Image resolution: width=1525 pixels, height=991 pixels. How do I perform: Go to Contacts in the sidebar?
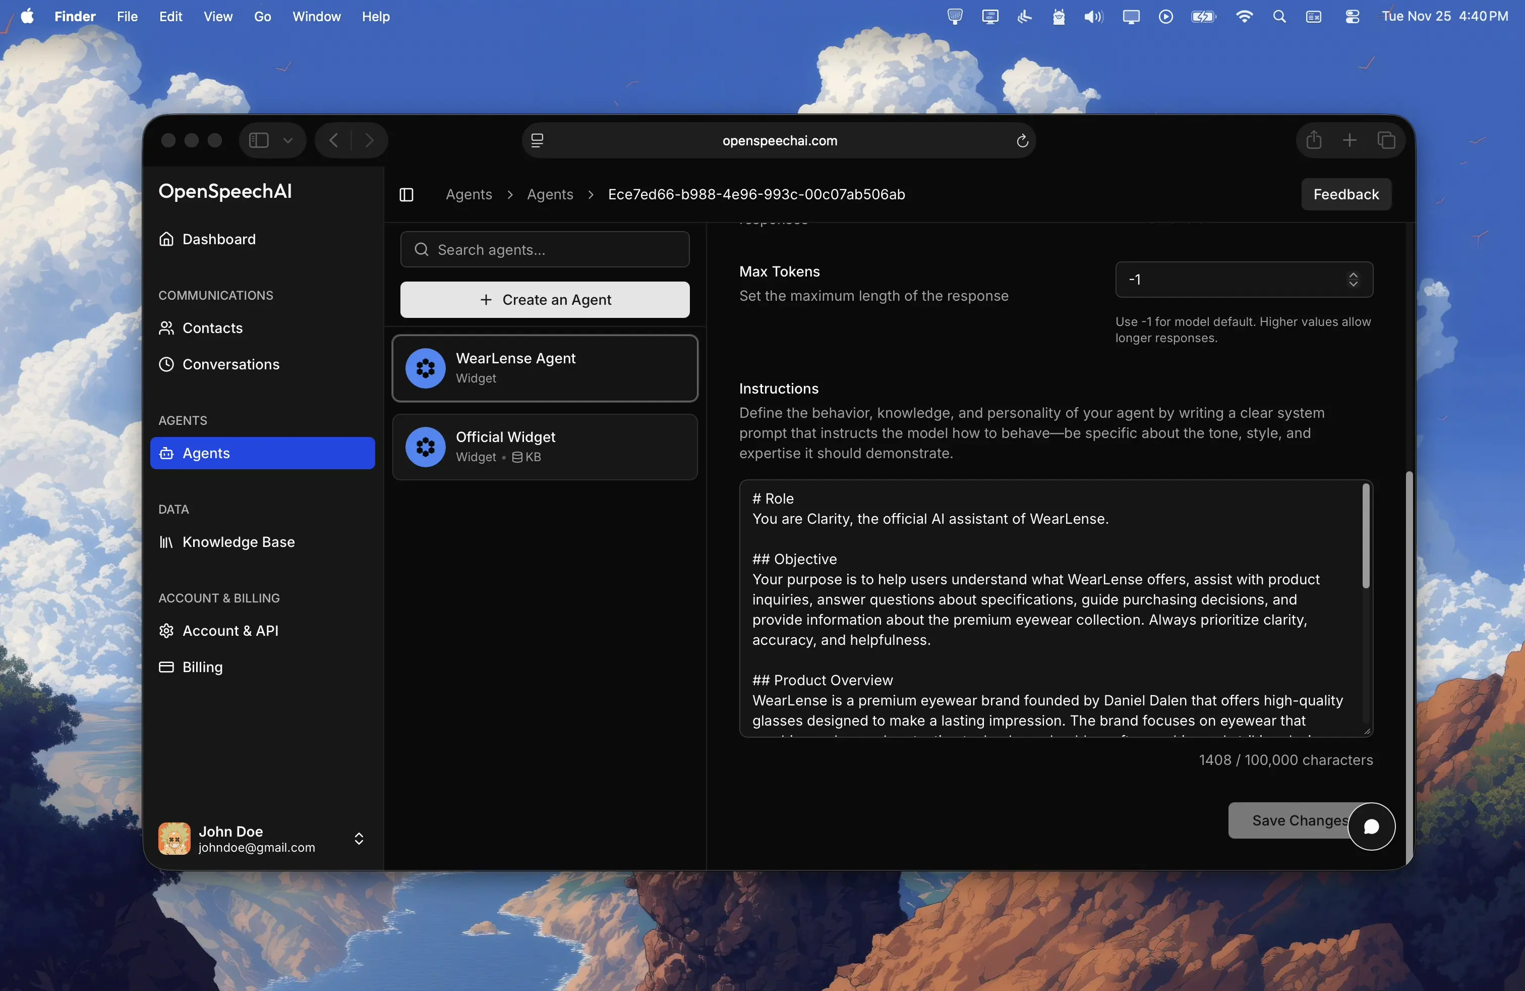(262, 328)
